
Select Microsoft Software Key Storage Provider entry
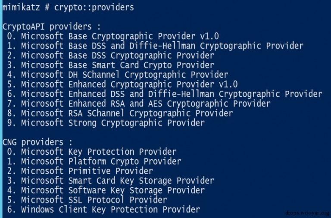(x=113, y=190)
